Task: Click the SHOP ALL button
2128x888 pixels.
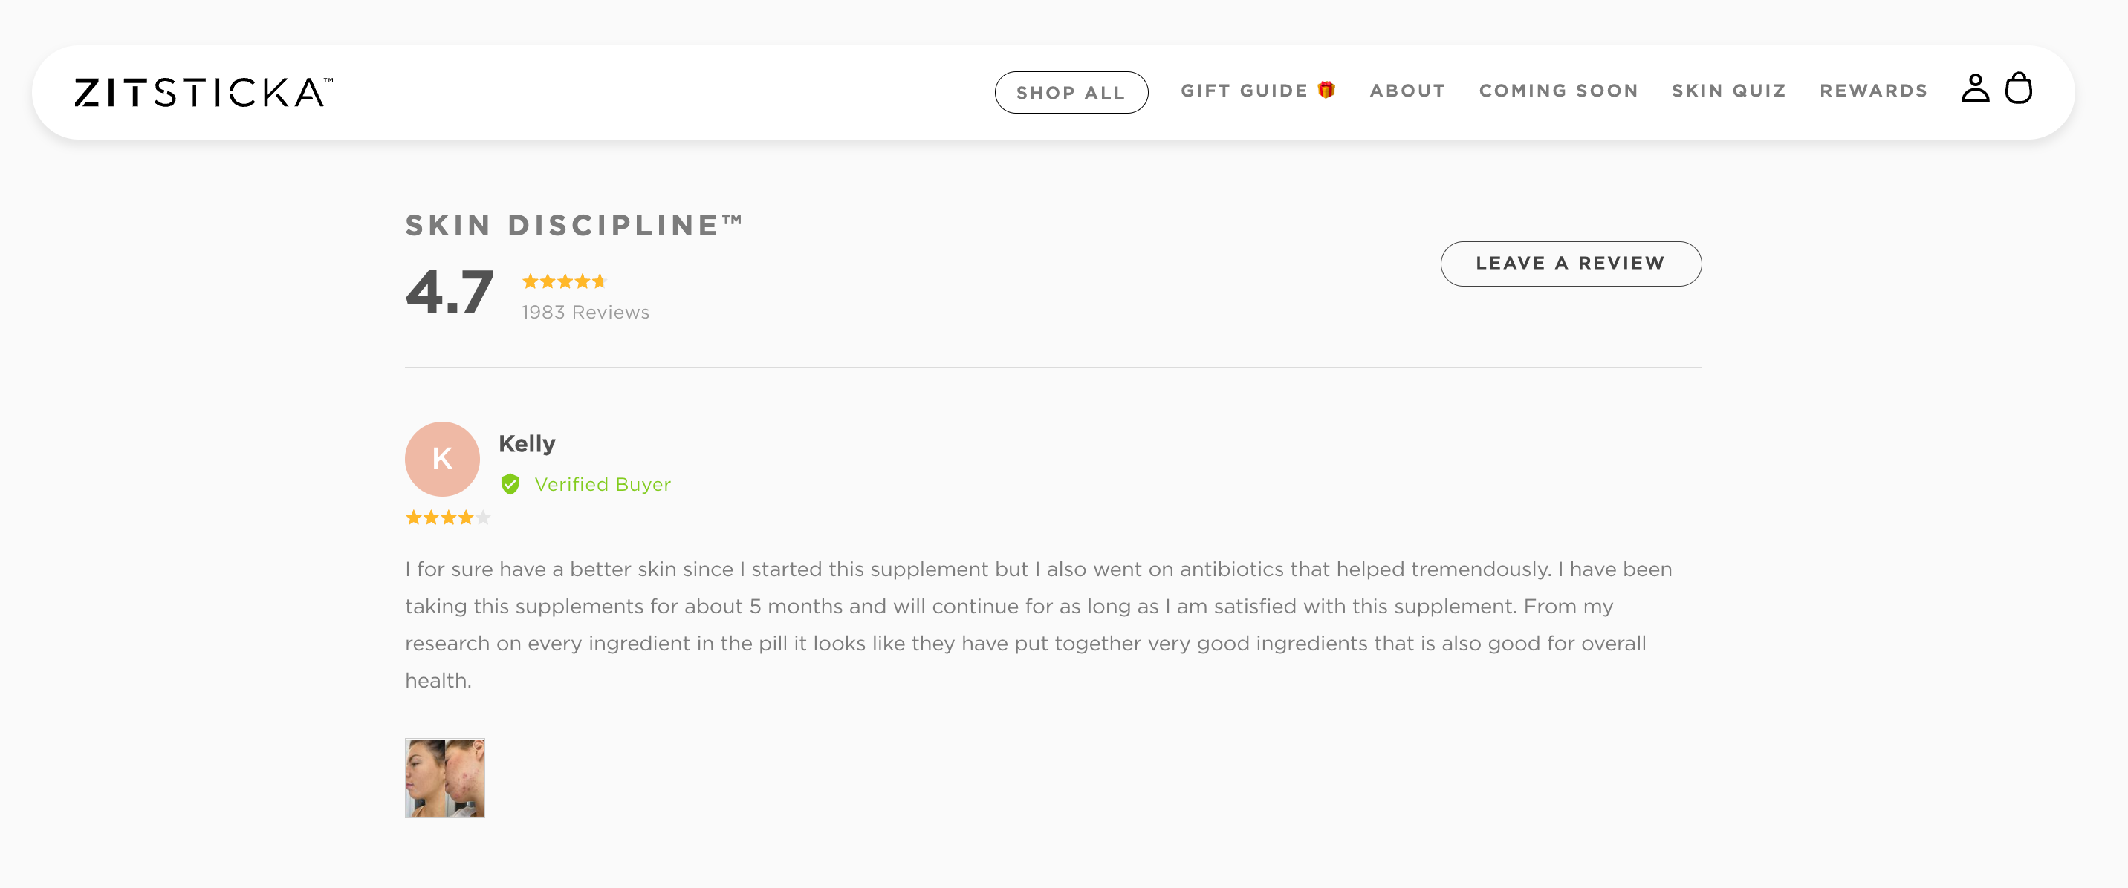Action: point(1071,92)
